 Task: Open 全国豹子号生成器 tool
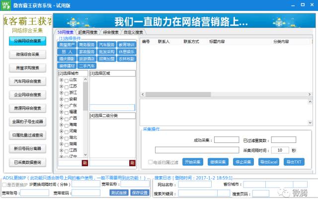pos(28,122)
